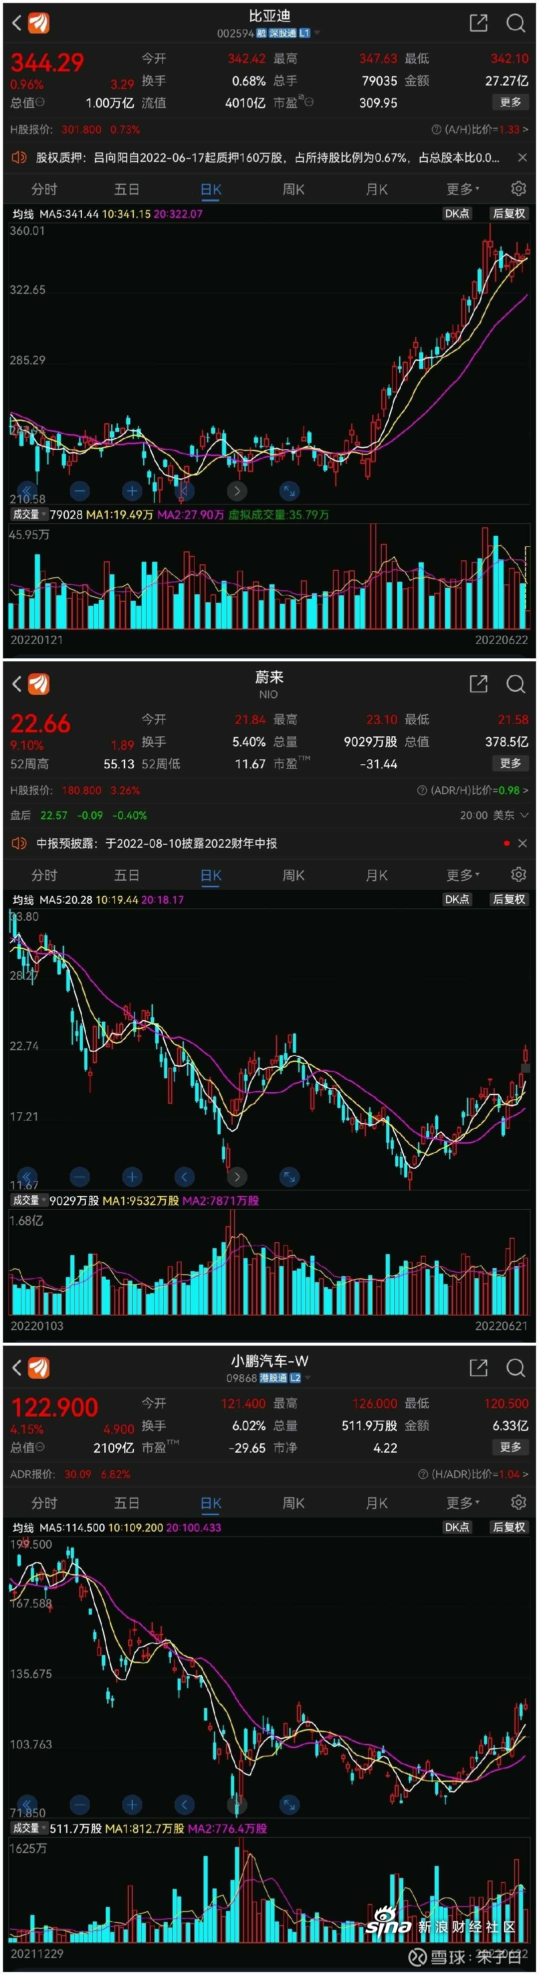Image resolution: width=539 pixels, height=1975 pixels.
Task: Select 分时 tab in 比亚迪 panel
Action: tap(44, 189)
